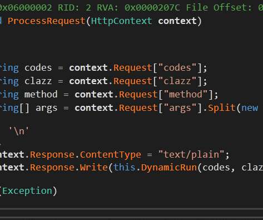The height and width of the screenshot is (220, 263).
Task: Select the HttpContext type in the signature
Action: (121, 21)
